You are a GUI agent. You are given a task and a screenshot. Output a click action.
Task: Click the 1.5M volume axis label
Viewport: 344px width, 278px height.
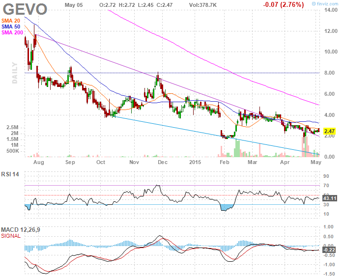(x=12, y=139)
